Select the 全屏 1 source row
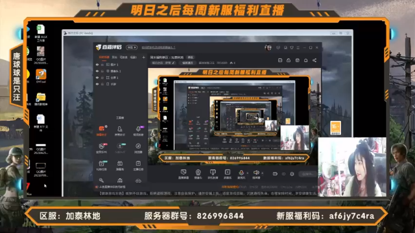 click(x=121, y=78)
